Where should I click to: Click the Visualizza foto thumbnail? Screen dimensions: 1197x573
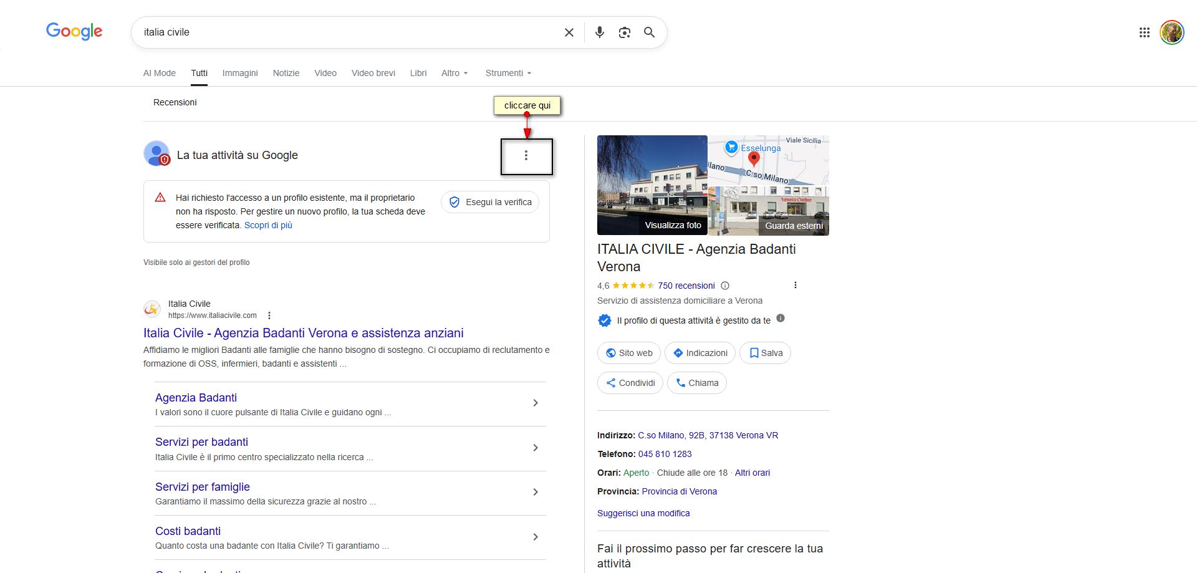pyautogui.click(x=651, y=185)
